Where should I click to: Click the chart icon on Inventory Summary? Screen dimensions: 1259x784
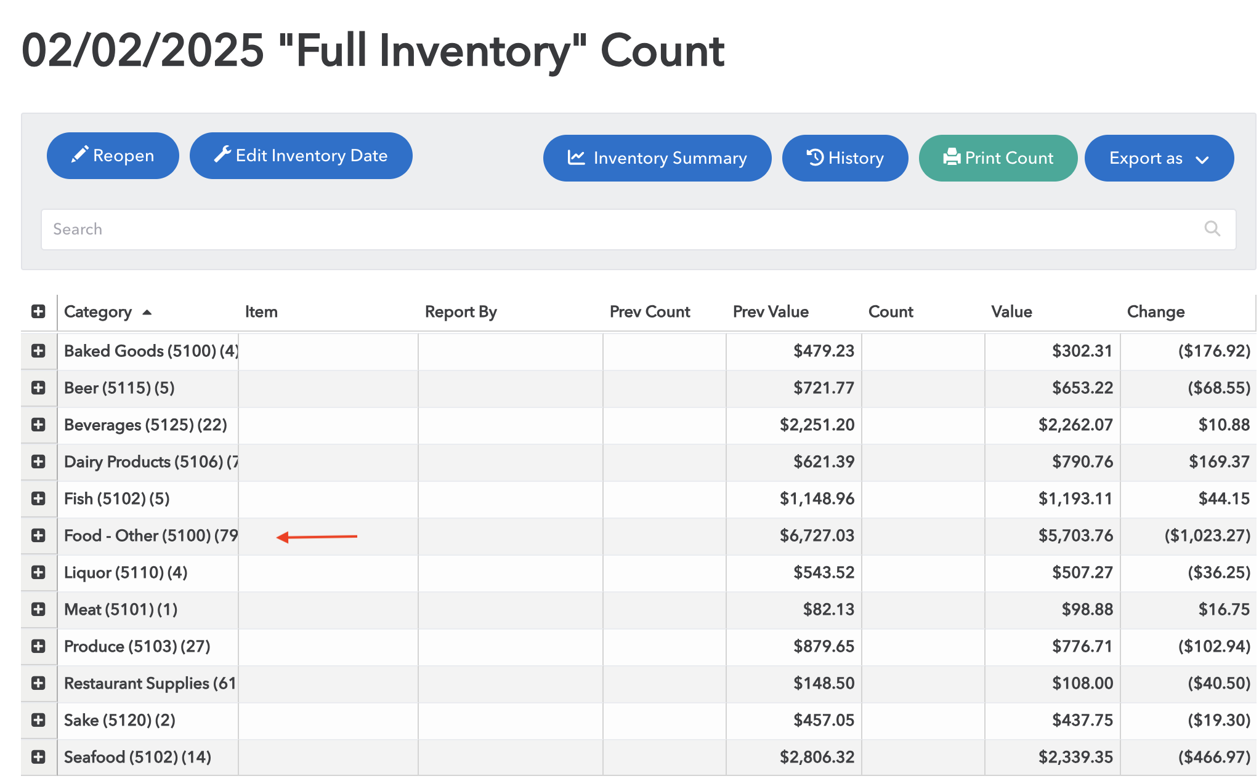click(577, 158)
